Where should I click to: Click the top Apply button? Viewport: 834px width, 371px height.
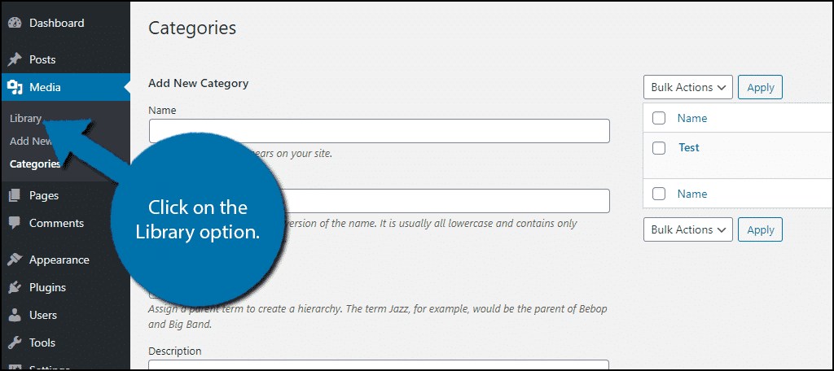click(x=760, y=87)
